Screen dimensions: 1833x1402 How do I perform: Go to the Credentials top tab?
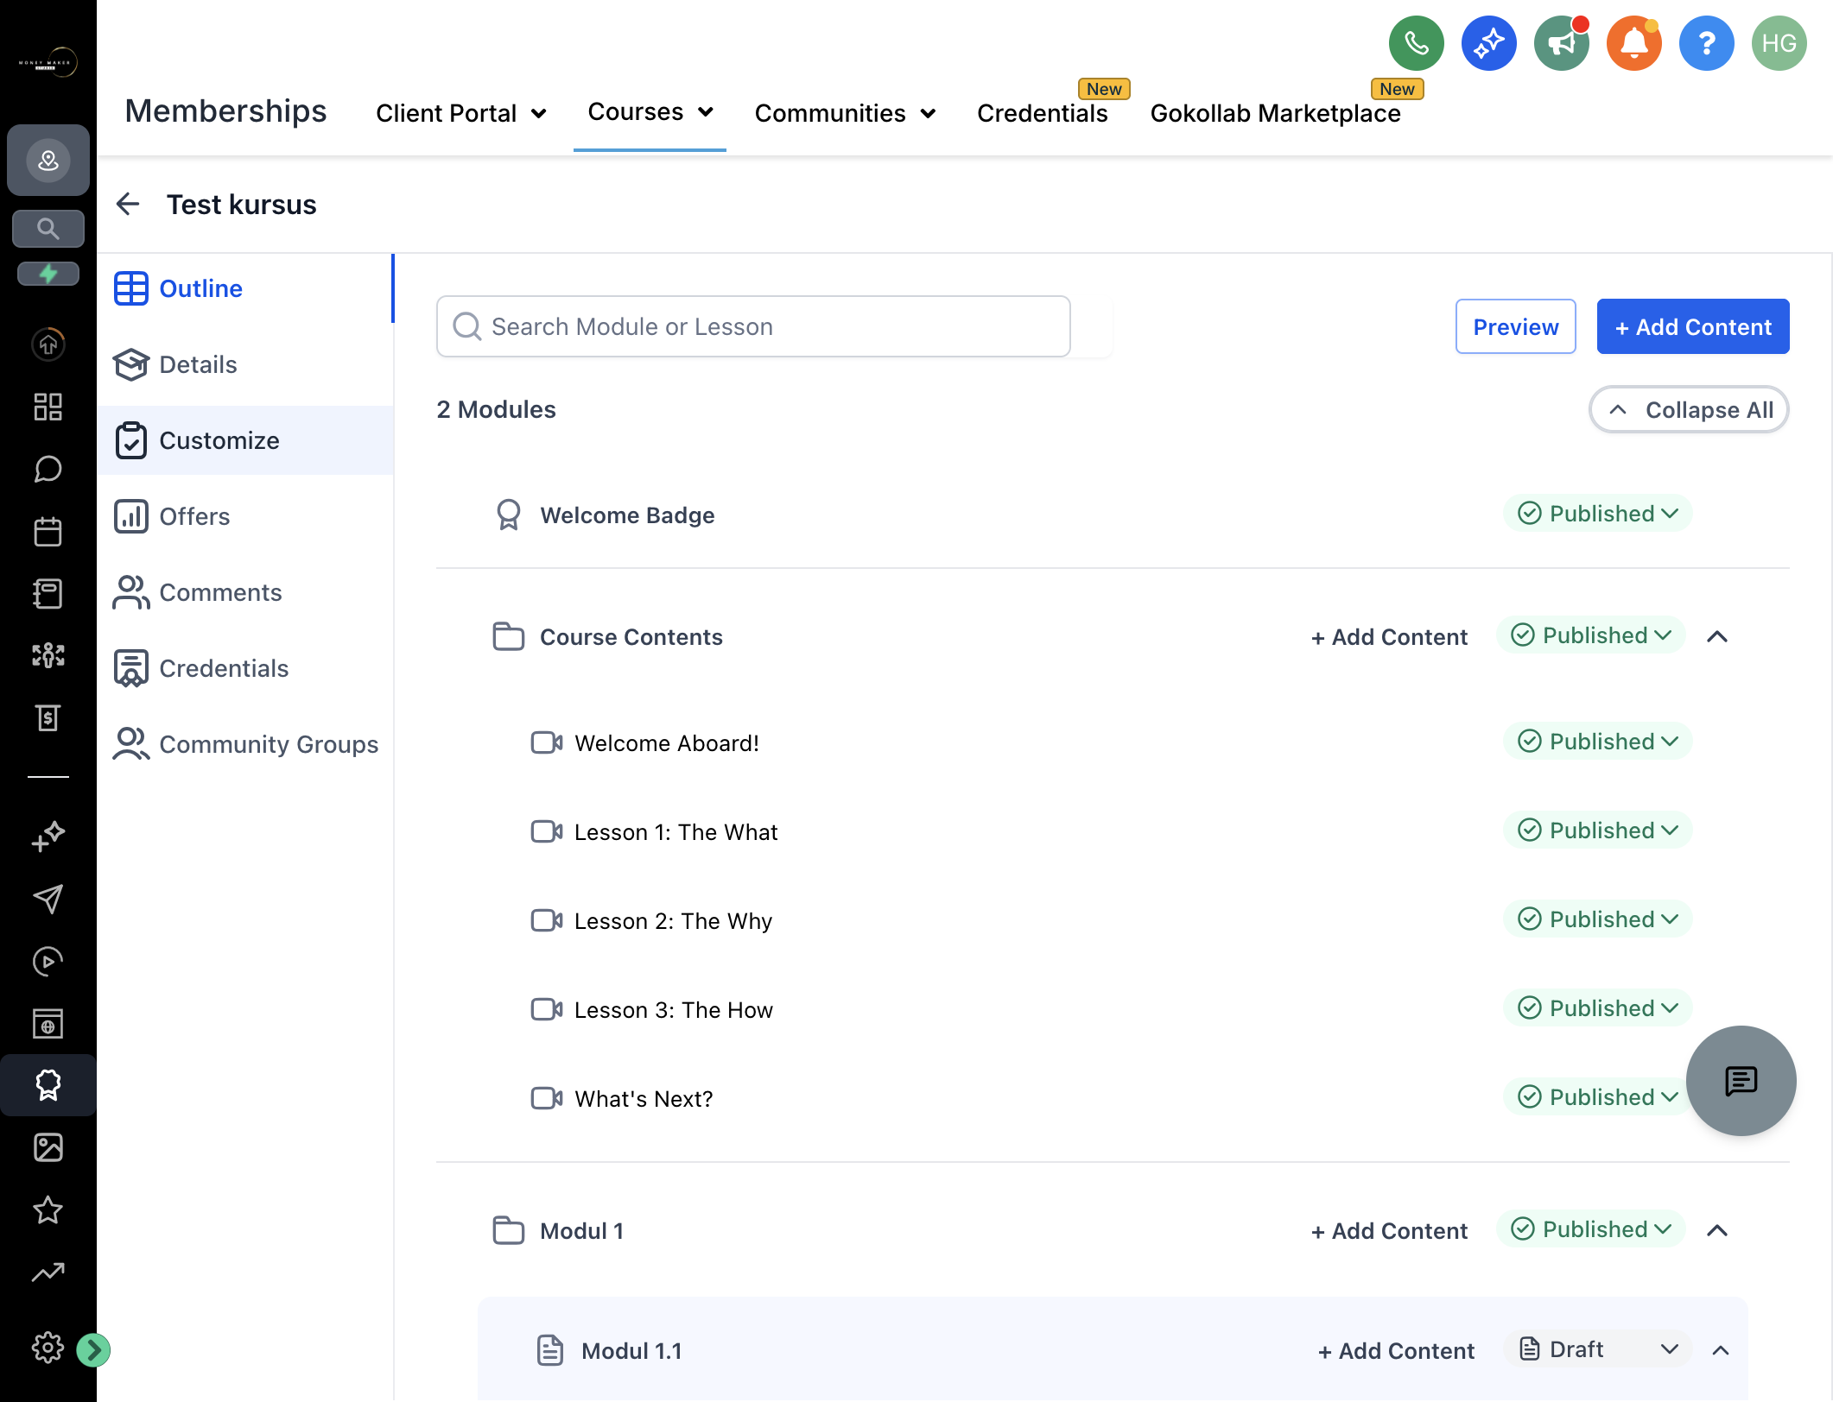pos(1042,113)
